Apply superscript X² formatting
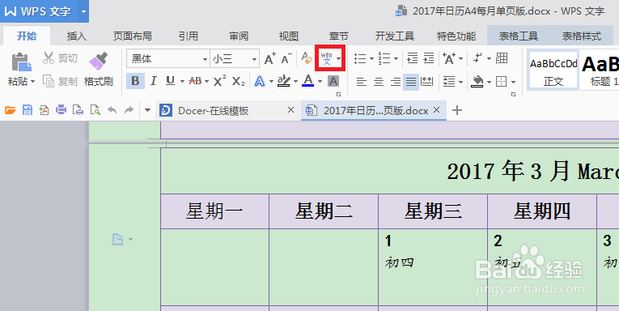Viewport: 619px width, 311px height. click(x=219, y=81)
